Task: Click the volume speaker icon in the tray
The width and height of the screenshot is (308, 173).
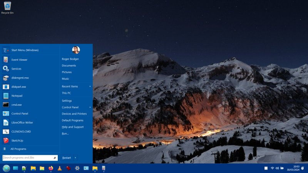Action: pos(277,168)
